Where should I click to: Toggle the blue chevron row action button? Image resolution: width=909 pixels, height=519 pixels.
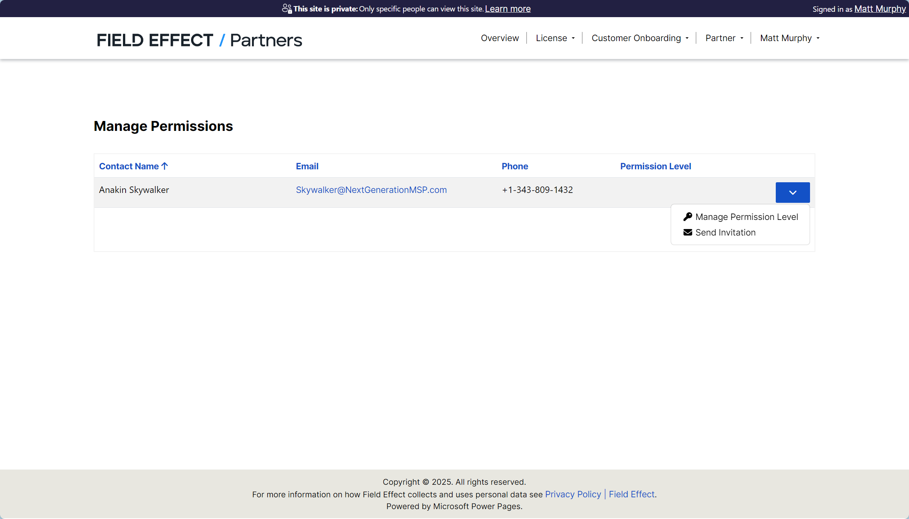click(793, 193)
